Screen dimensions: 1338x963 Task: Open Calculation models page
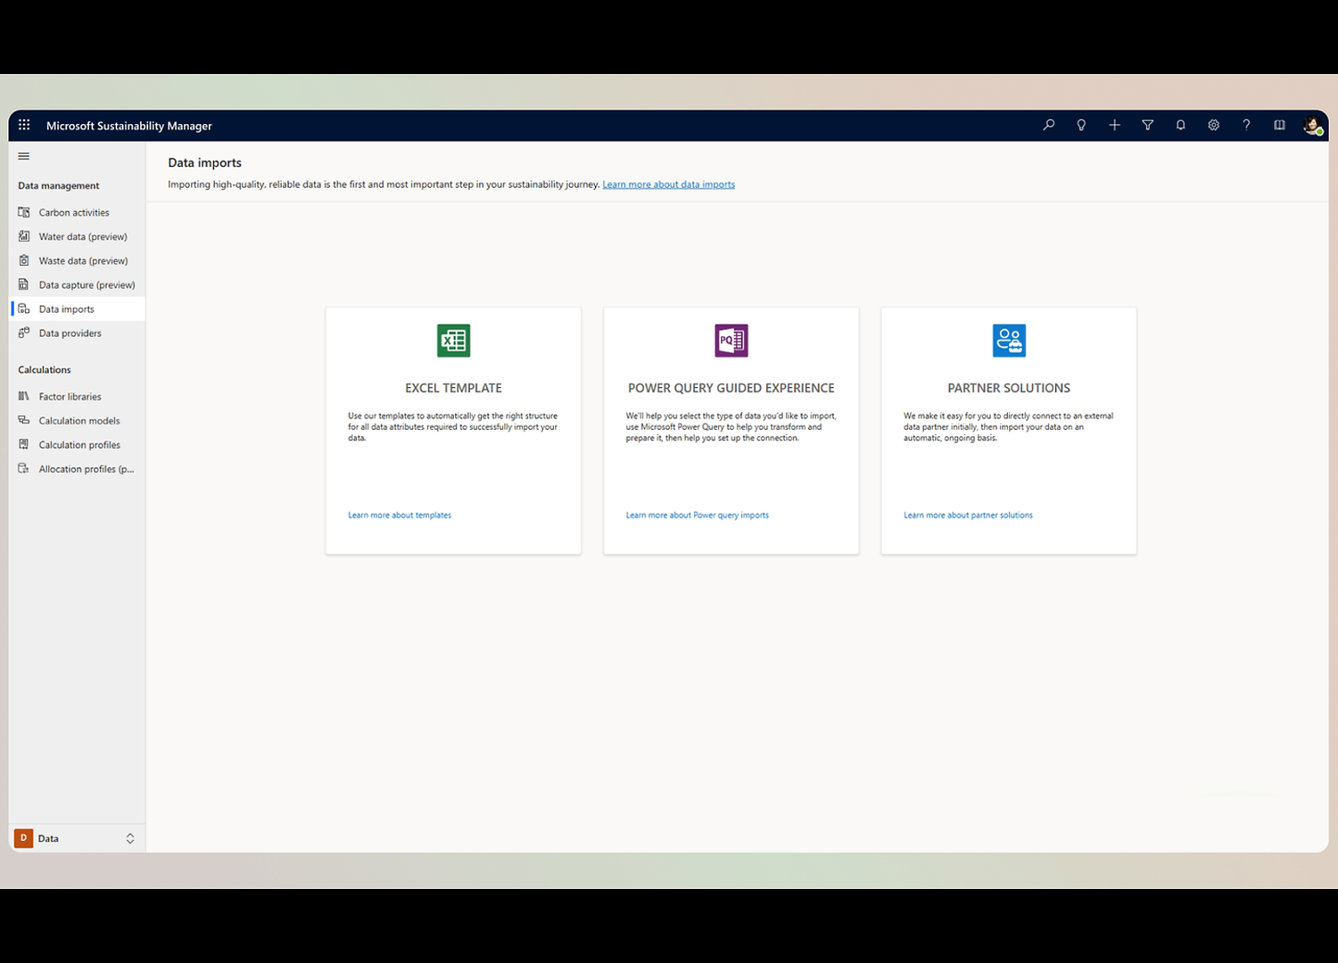(x=78, y=420)
